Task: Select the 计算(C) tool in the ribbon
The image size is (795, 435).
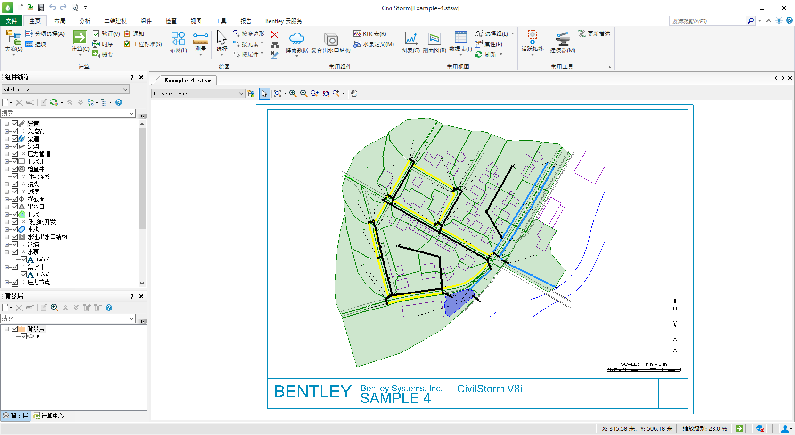Action: pyautogui.click(x=80, y=42)
